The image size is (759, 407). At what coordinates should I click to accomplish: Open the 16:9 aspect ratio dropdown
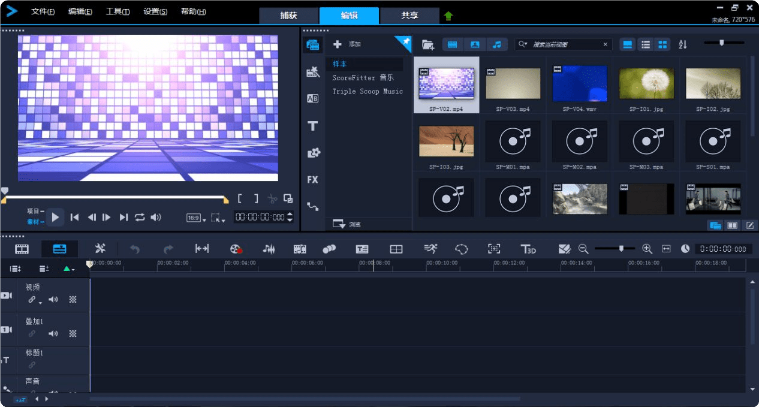pyautogui.click(x=196, y=218)
